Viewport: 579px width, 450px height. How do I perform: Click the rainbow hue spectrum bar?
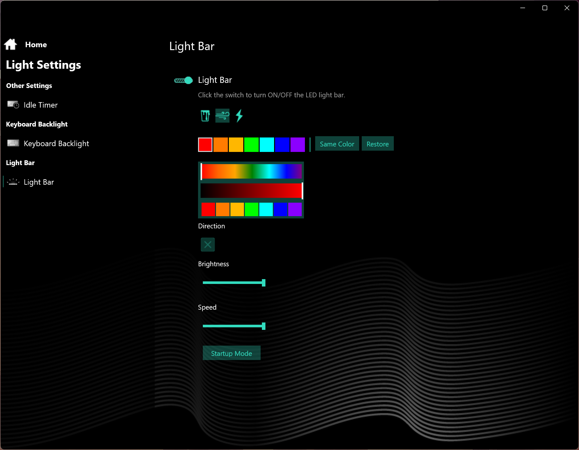(x=251, y=172)
